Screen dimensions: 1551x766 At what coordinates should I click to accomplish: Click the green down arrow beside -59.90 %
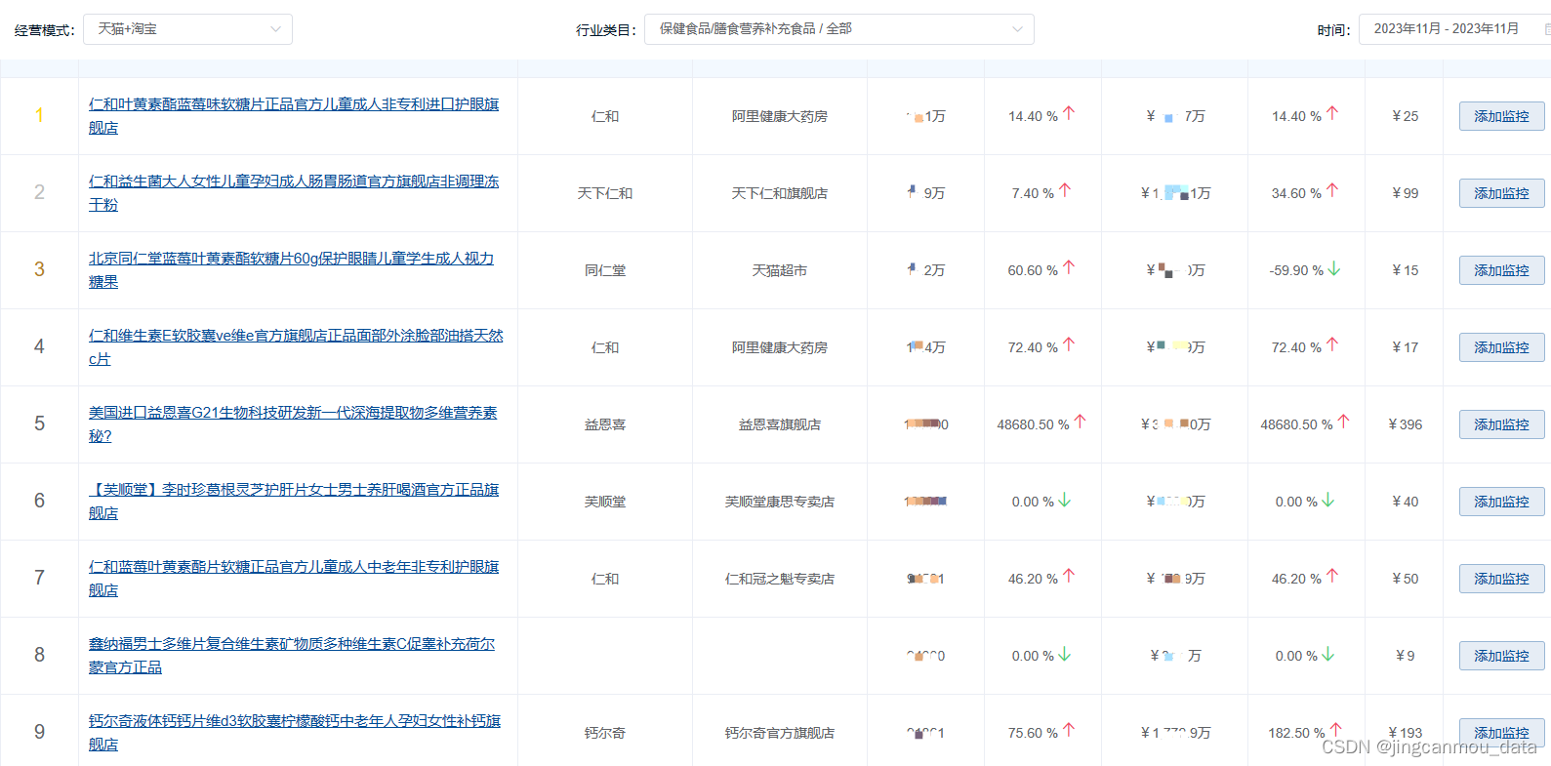pos(1334,268)
